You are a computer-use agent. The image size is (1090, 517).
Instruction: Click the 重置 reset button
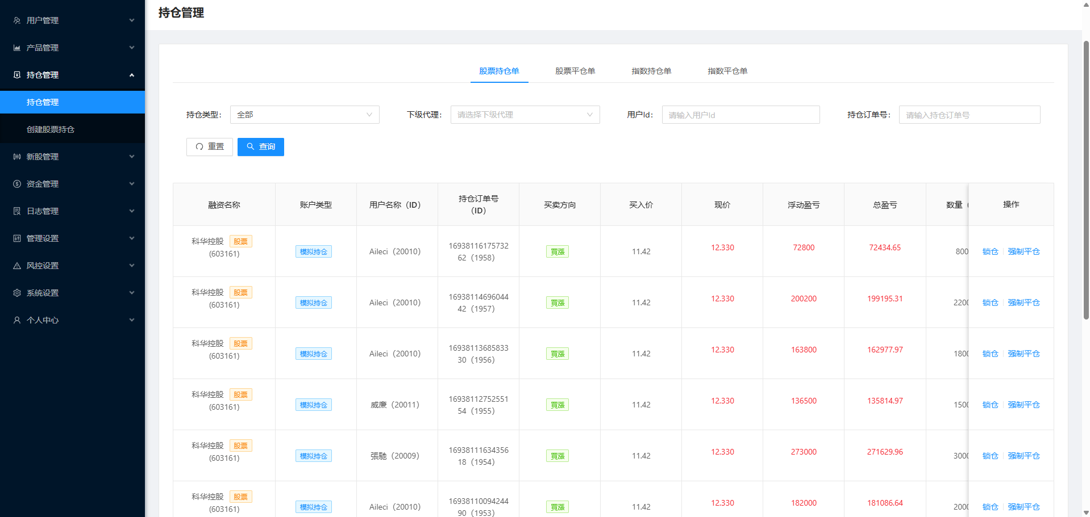click(209, 147)
